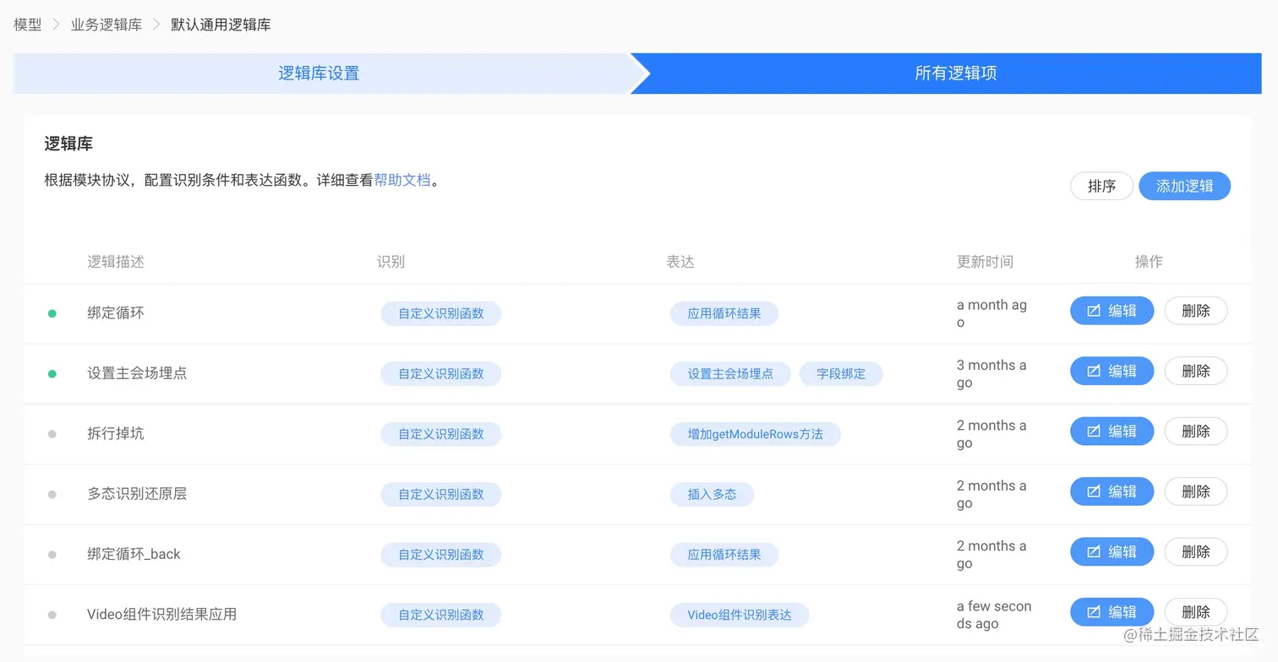
Task: Click 'a few seconds ago' update time
Action: click(994, 615)
